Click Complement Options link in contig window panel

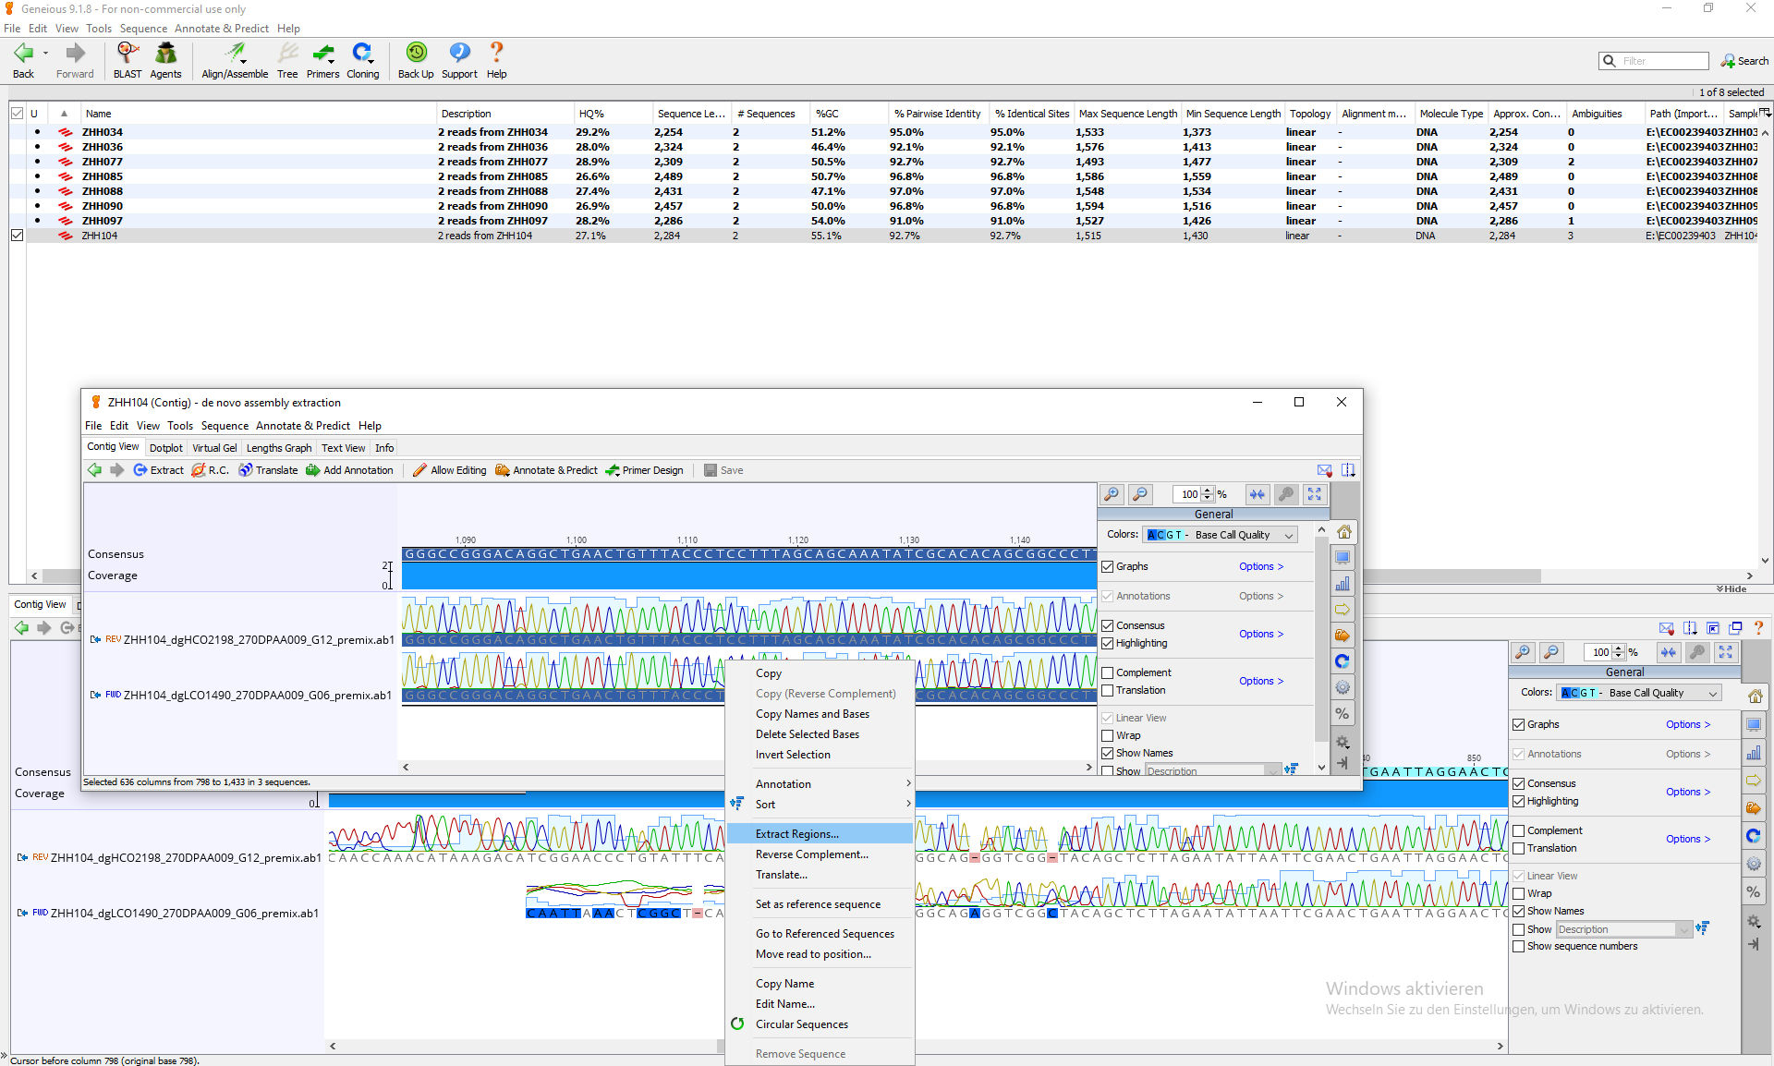pyautogui.click(x=1261, y=681)
